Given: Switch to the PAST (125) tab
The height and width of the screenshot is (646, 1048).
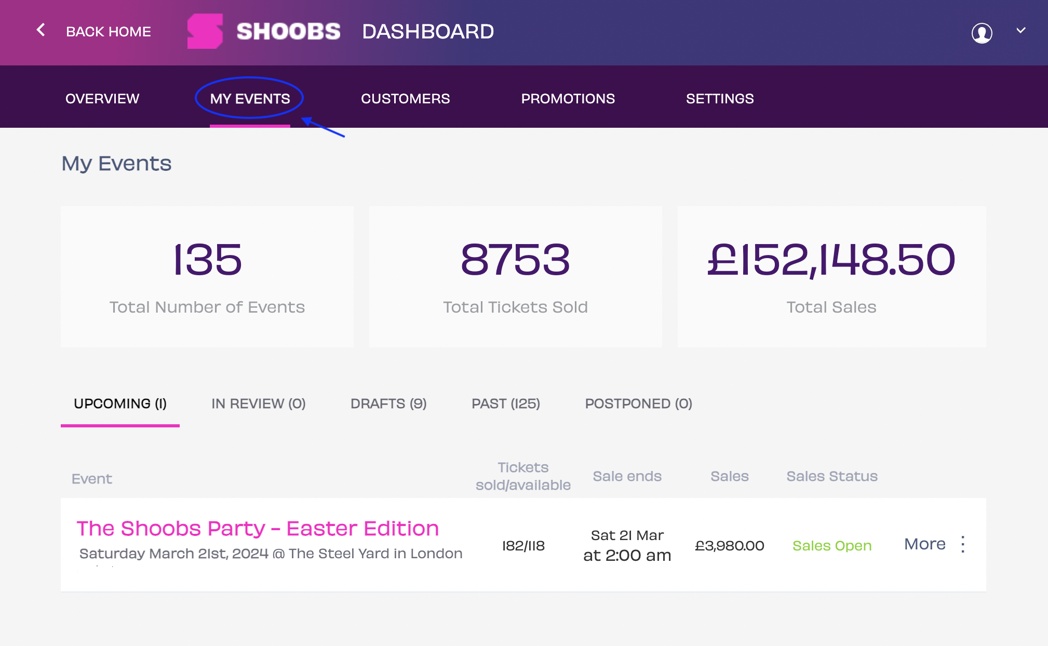Looking at the screenshot, I should [x=506, y=403].
